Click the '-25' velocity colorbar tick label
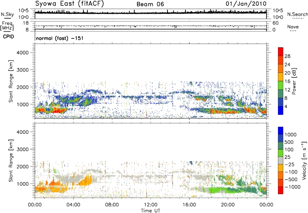This screenshot has width=308, height=213. pos(290,165)
